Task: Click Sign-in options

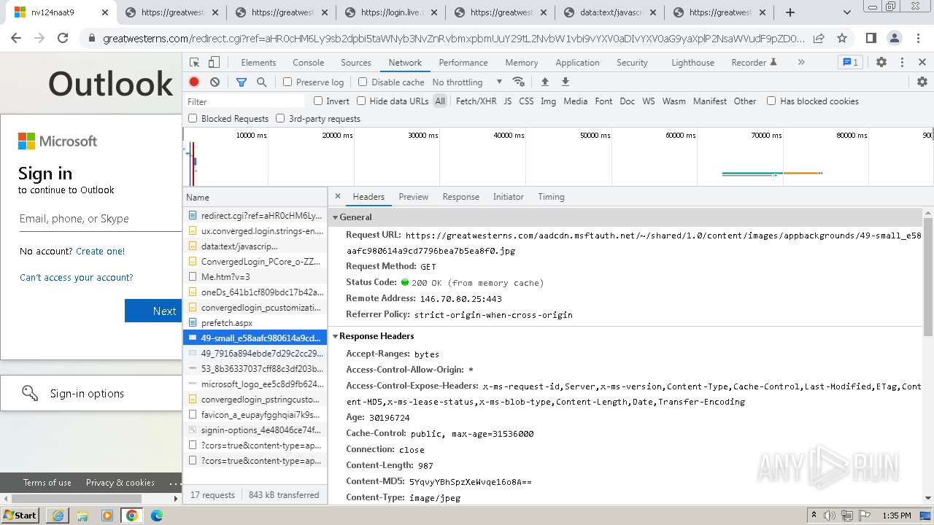Action: coord(87,394)
